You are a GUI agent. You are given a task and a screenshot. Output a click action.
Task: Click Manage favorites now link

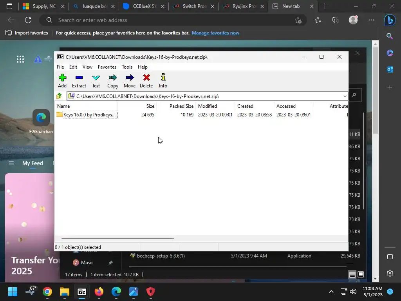(215, 33)
